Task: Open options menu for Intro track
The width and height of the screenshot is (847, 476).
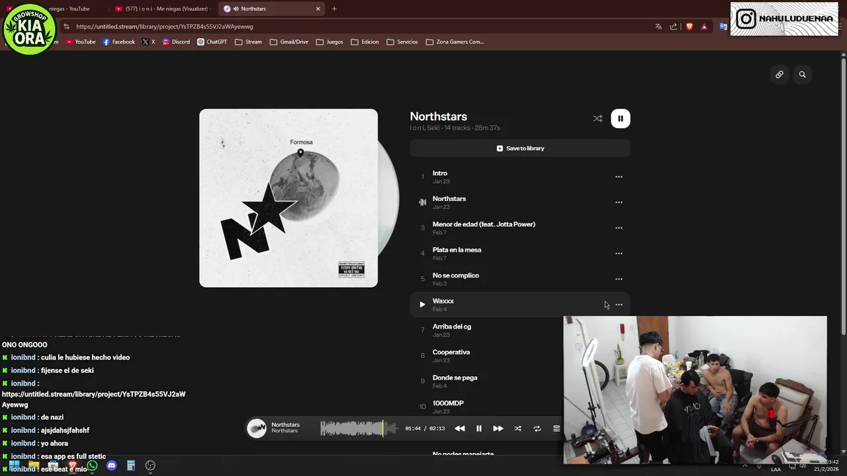Action: [619, 177]
